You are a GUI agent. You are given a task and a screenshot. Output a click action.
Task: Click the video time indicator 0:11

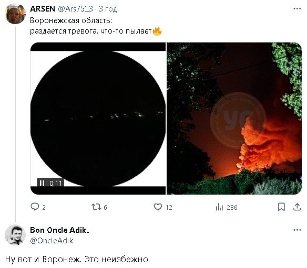pos(56,183)
